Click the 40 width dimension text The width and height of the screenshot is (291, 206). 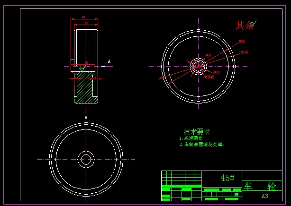83,17
